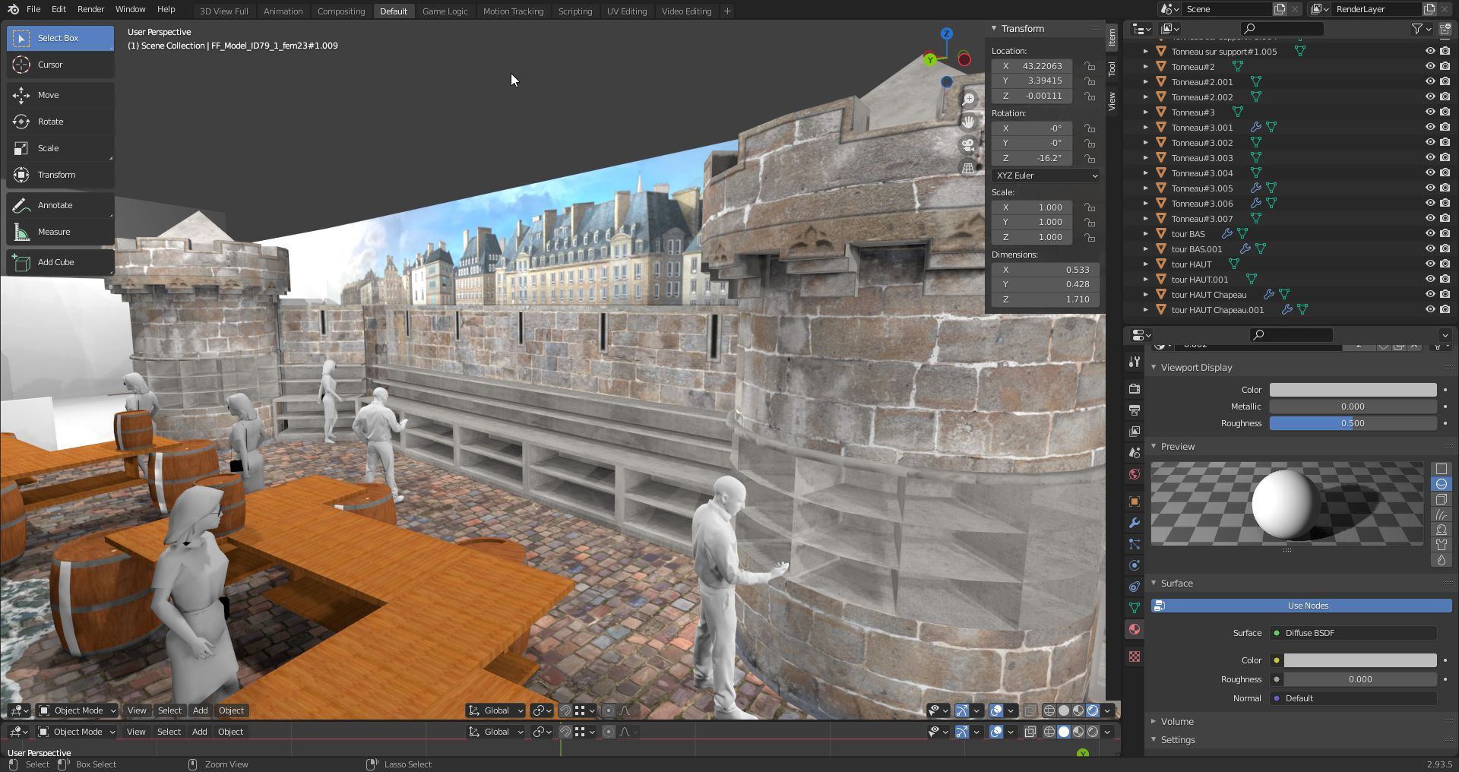Toggle camera view with the camera icon

968,145
